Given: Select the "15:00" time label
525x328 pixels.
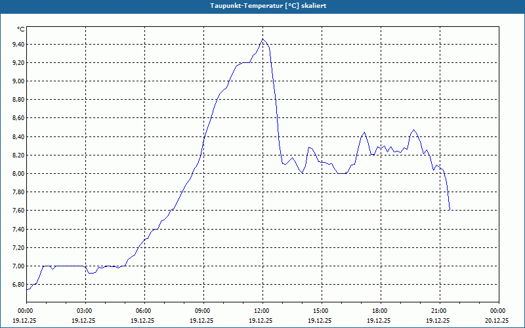Looking at the screenshot, I should tap(322, 311).
